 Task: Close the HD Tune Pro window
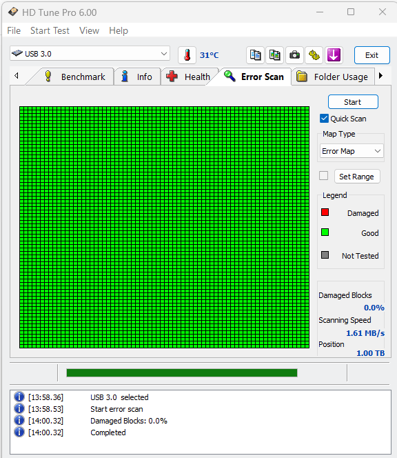[383, 12]
